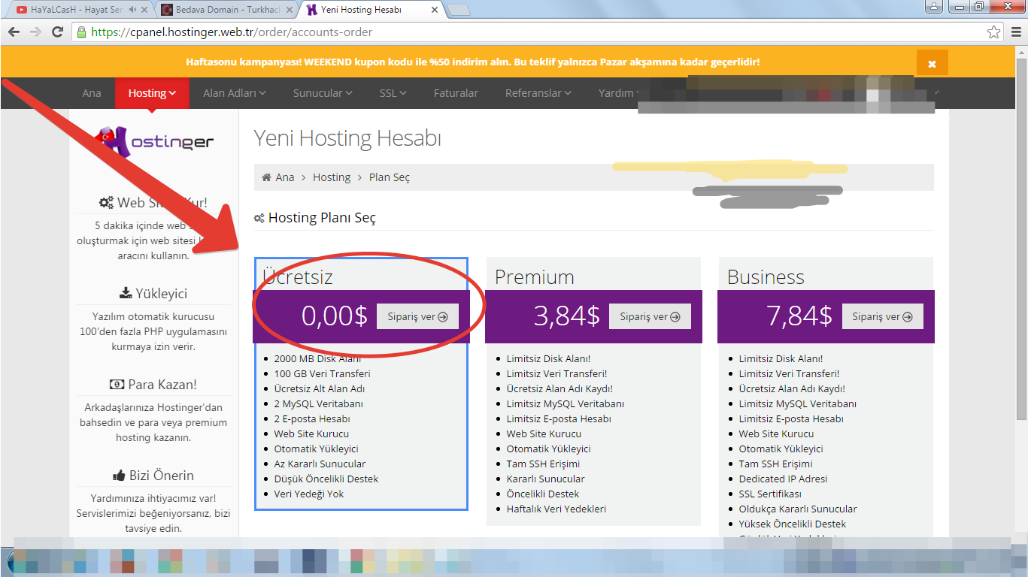
Task: Expand the Referanslar dropdown menu
Action: point(538,93)
